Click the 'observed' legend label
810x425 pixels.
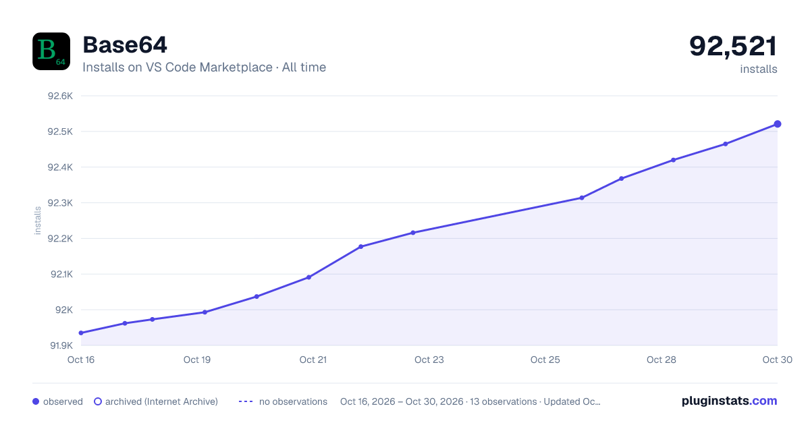[63, 401]
